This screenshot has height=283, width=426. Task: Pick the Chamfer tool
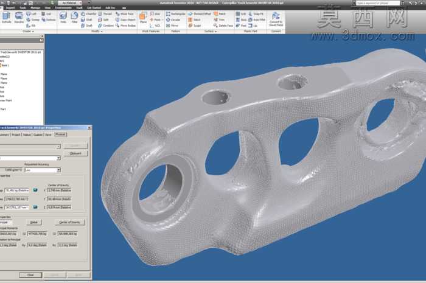(x=89, y=14)
